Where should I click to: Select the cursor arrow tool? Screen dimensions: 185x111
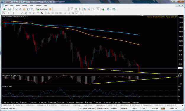click(4, 13)
